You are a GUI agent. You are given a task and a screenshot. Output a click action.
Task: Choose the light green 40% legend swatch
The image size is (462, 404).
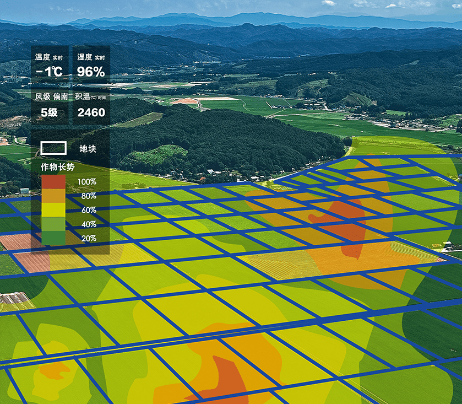tap(53, 224)
